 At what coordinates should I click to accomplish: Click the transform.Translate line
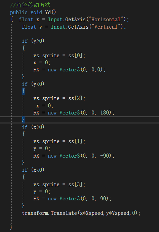click(x=81, y=213)
